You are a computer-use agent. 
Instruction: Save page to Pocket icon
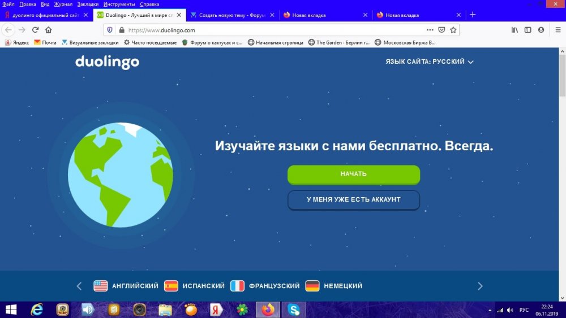click(x=441, y=30)
